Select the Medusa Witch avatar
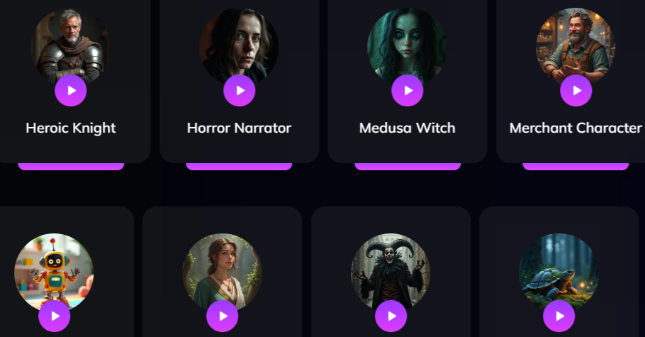 point(408,45)
